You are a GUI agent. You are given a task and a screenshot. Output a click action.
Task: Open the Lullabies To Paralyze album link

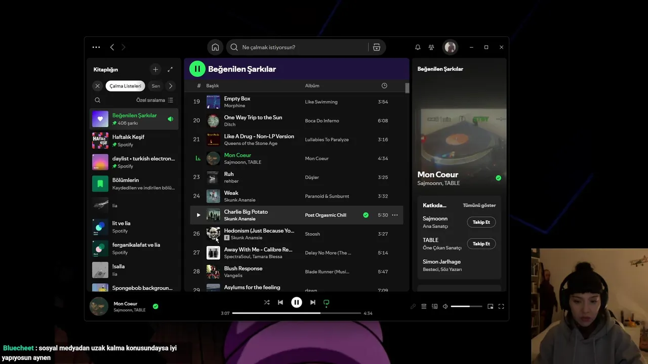pos(327,140)
